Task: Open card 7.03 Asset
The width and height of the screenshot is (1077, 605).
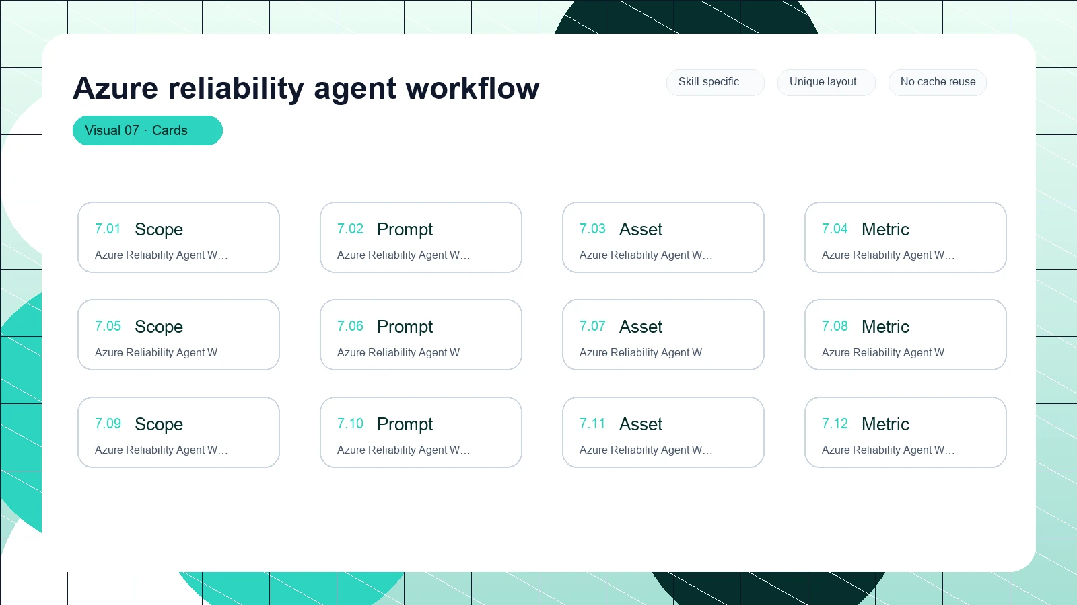Action: (663, 237)
